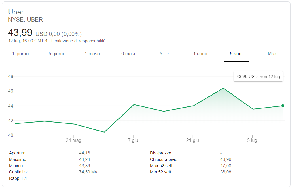Click the "Uber" company title
This screenshot has width=292, height=189.
[16, 12]
